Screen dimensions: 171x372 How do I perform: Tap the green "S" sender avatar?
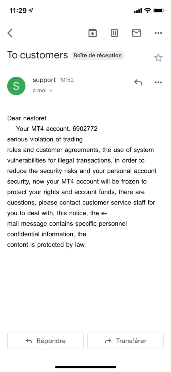16,86
